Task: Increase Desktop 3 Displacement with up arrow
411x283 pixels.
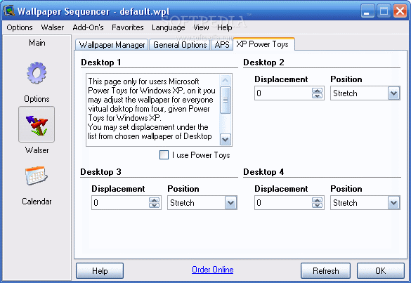Action: click(x=154, y=200)
